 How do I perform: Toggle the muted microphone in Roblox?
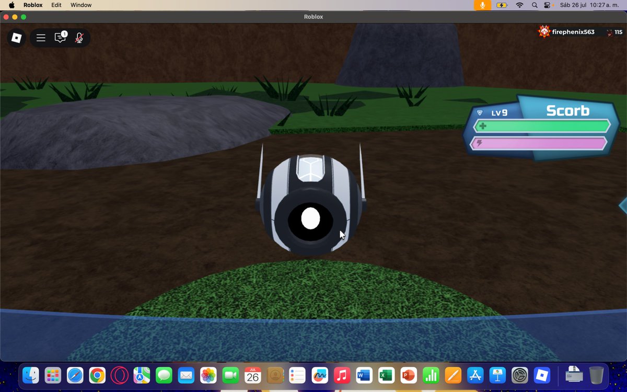point(79,38)
